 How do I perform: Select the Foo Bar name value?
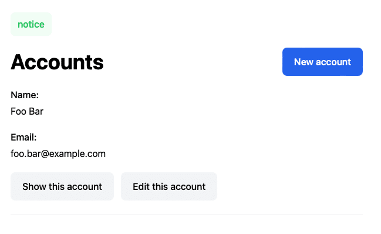pyautogui.click(x=27, y=111)
